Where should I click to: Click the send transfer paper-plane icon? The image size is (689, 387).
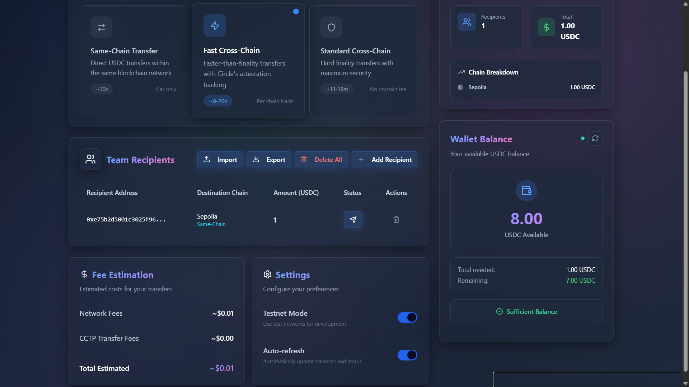click(353, 220)
